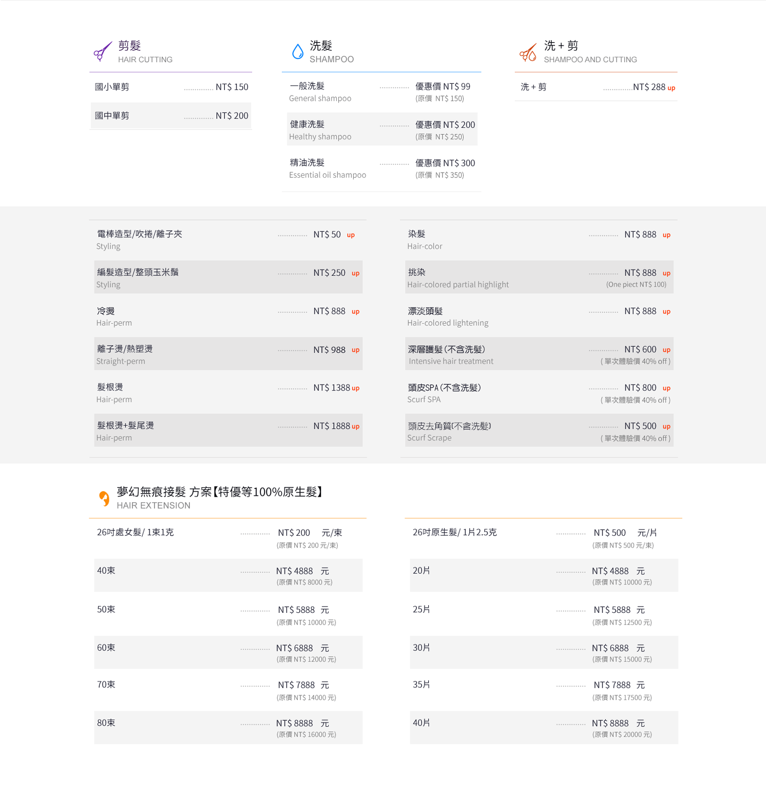The image size is (766, 790).
Task: Select the Scurf Scrape row
Action: coord(539,431)
